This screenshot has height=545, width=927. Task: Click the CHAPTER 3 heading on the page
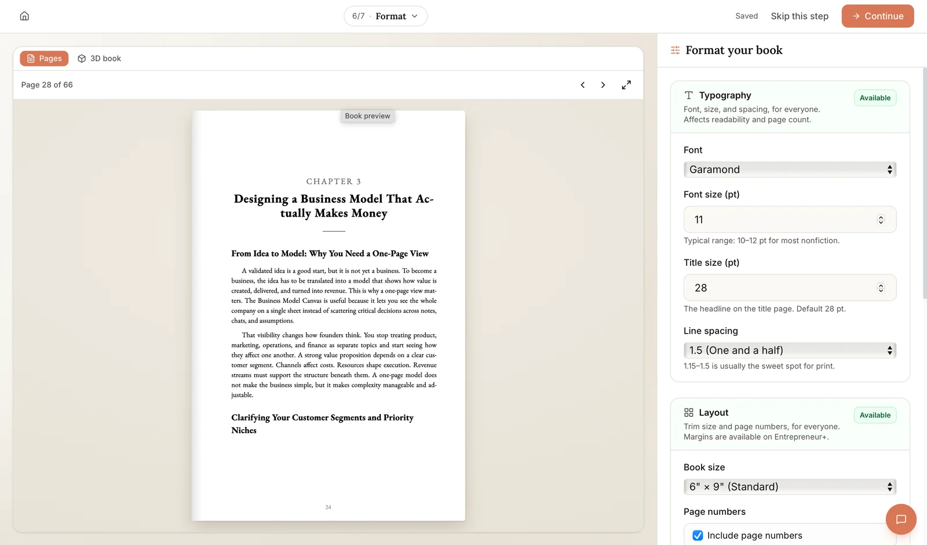coord(334,182)
